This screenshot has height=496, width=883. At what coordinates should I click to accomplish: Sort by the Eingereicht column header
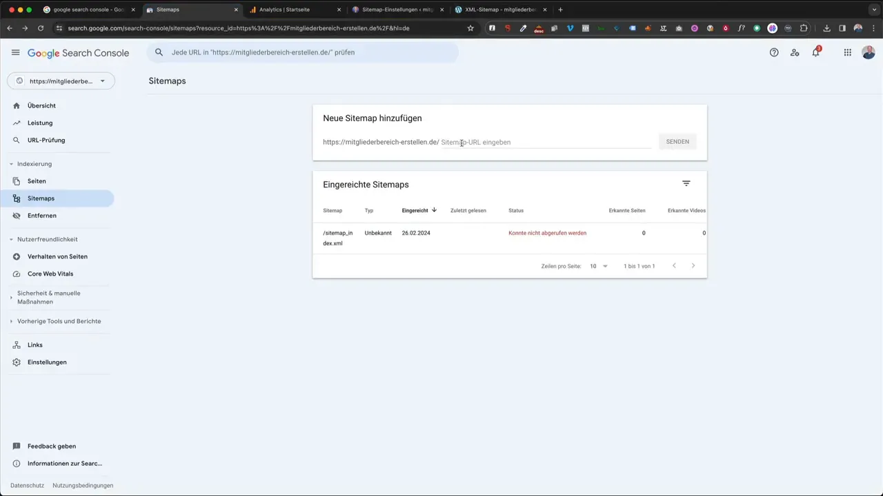click(415, 210)
